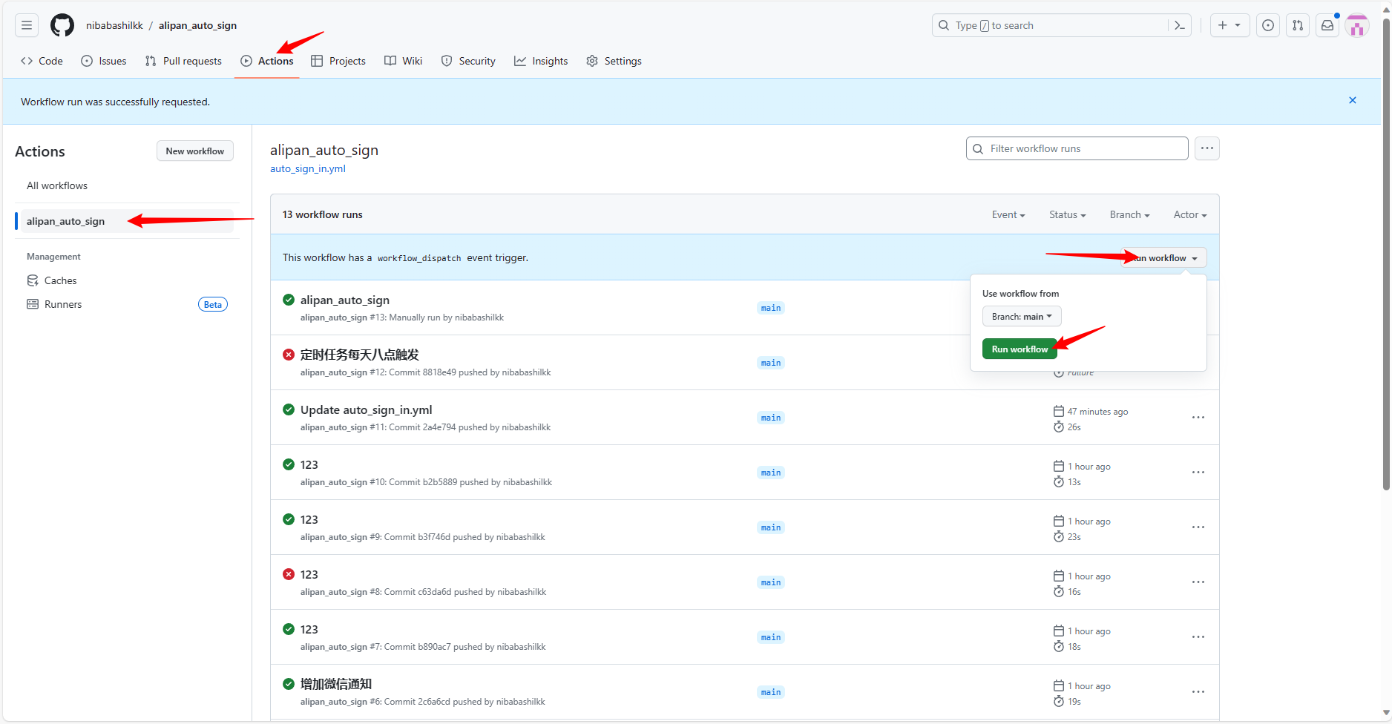This screenshot has width=1392, height=724.
Task: Open the green status icon for run #13
Action: tap(289, 300)
